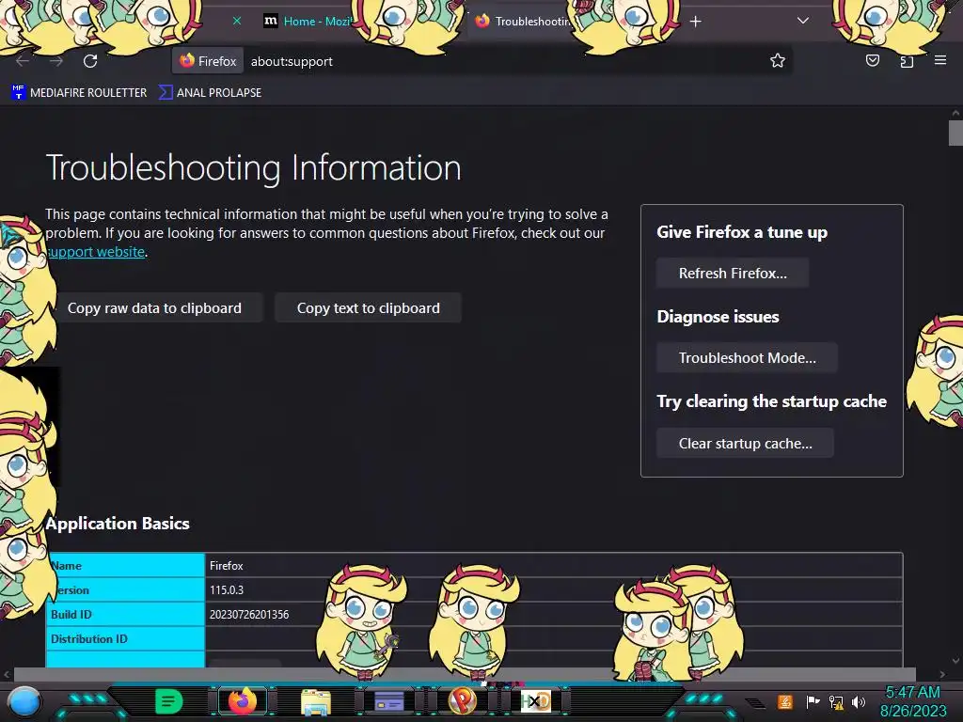This screenshot has height=722, width=963.
Task: Click the Firefox taskbar icon
Action: (242, 701)
